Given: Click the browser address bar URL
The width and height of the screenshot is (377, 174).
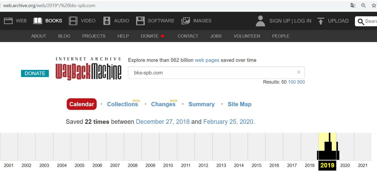Looking at the screenshot, I should 49,5.
